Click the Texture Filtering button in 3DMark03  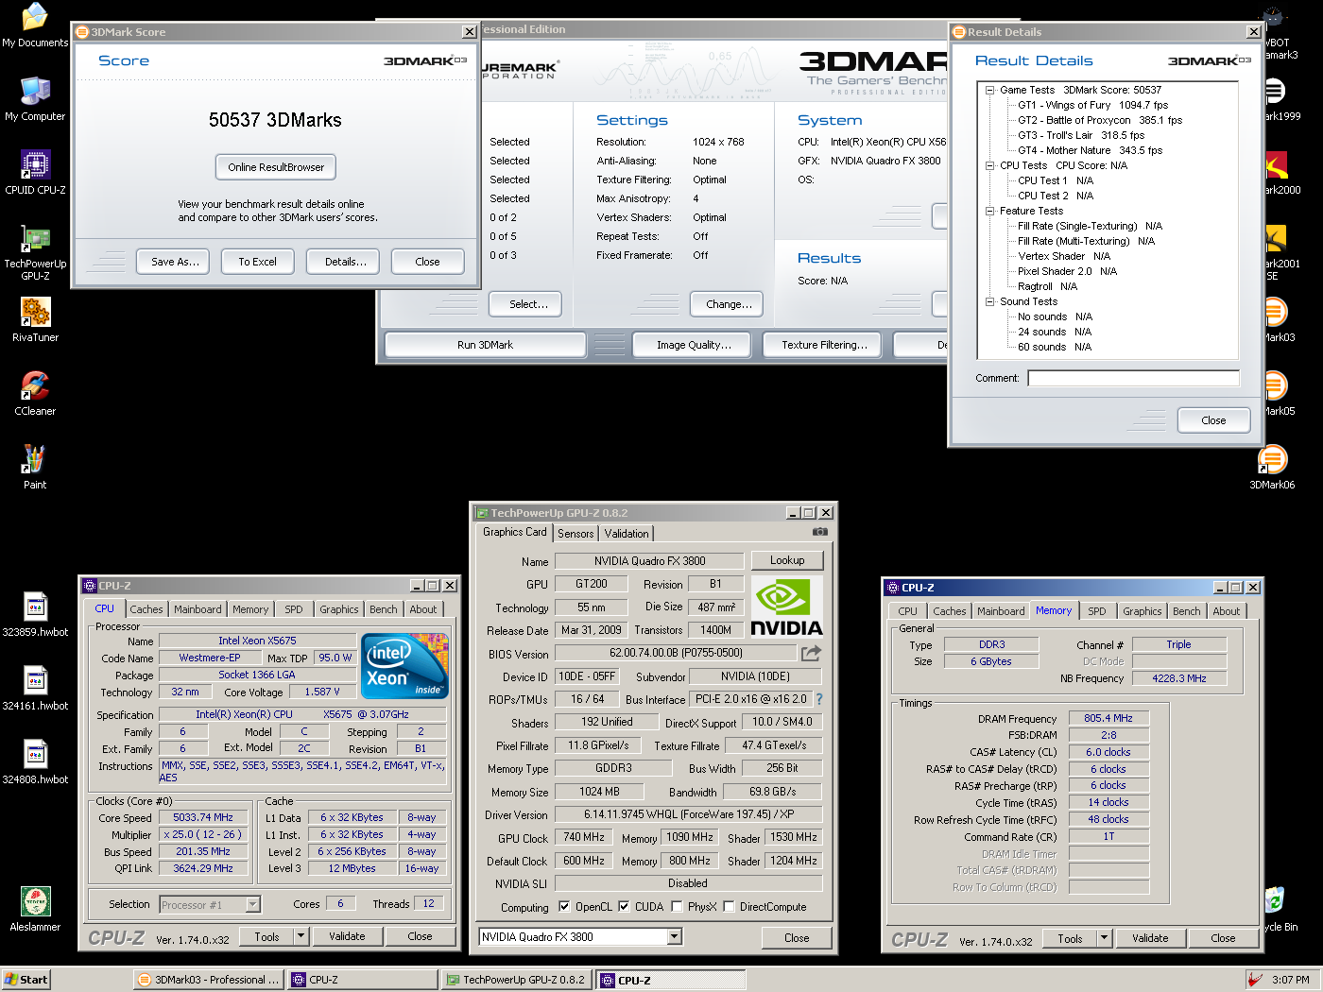(824, 345)
